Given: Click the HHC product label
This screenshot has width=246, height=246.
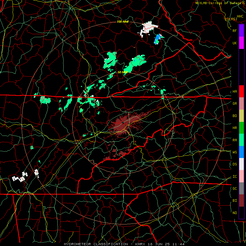Looking at the screenshot, I should pos(240,16).
